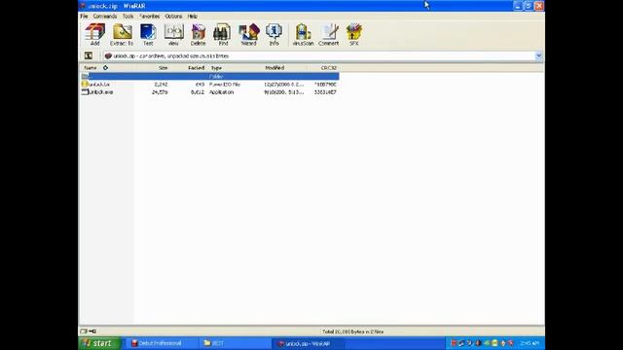Sort by the Modified column header
Screen dimensions: 623x350
point(275,68)
